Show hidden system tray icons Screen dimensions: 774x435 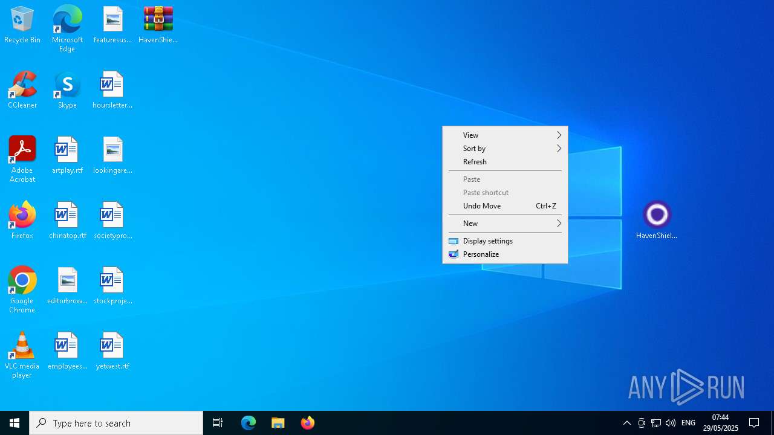point(627,423)
